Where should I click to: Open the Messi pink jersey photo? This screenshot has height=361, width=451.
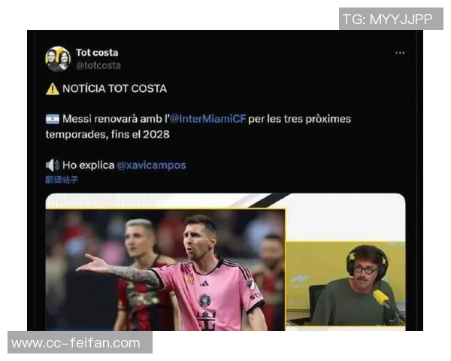pyautogui.click(x=165, y=269)
